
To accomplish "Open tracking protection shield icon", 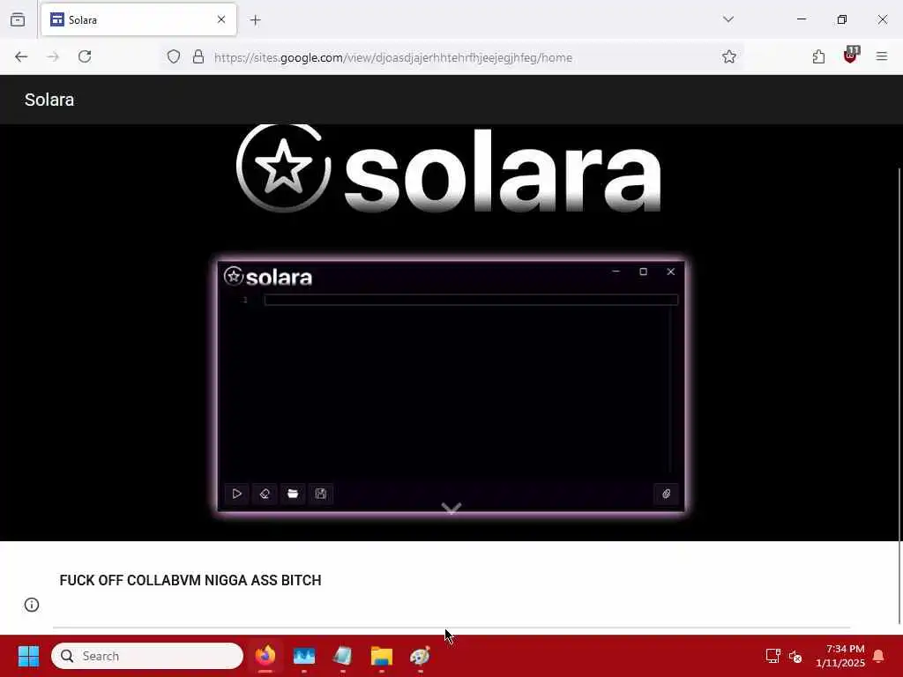I will coord(174,56).
